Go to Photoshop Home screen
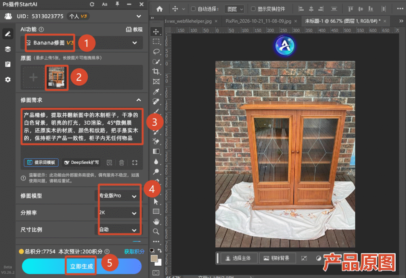Screen dimensions: 406x278 point(159,9)
